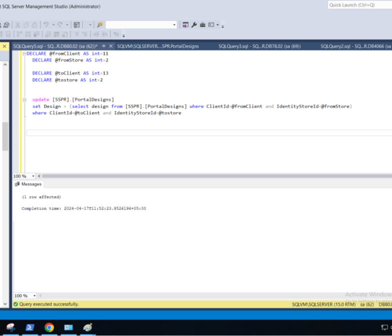Click the left panel scroll up arrow

point(5,64)
